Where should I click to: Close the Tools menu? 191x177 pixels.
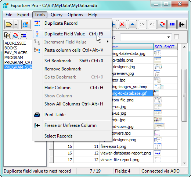(x=40, y=15)
